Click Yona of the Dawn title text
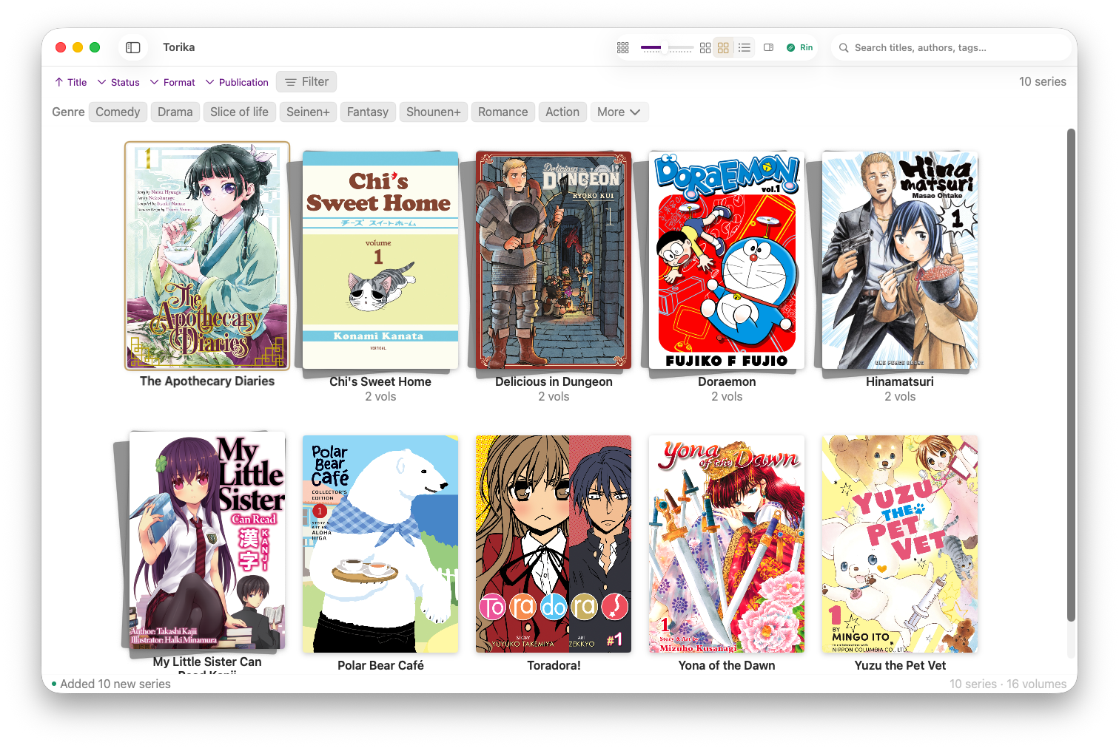This screenshot has width=1119, height=748. [727, 666]
